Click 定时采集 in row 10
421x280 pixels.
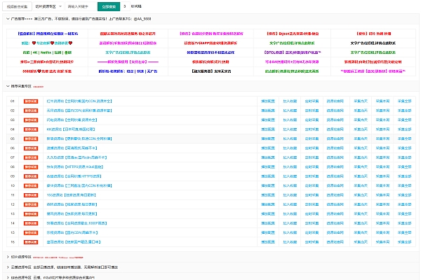(312, 185)
